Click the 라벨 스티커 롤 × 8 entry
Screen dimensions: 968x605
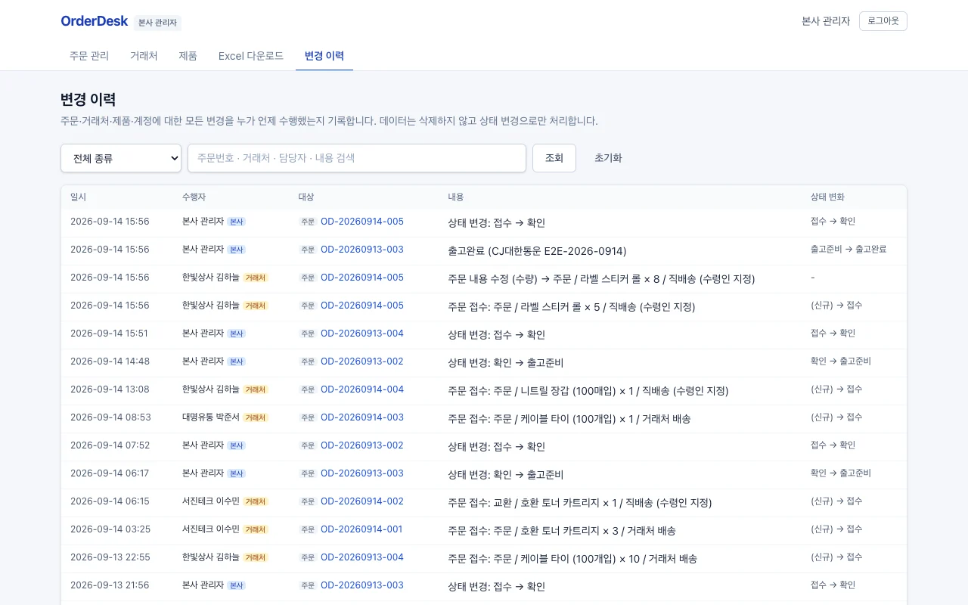(x=601, y=279)
